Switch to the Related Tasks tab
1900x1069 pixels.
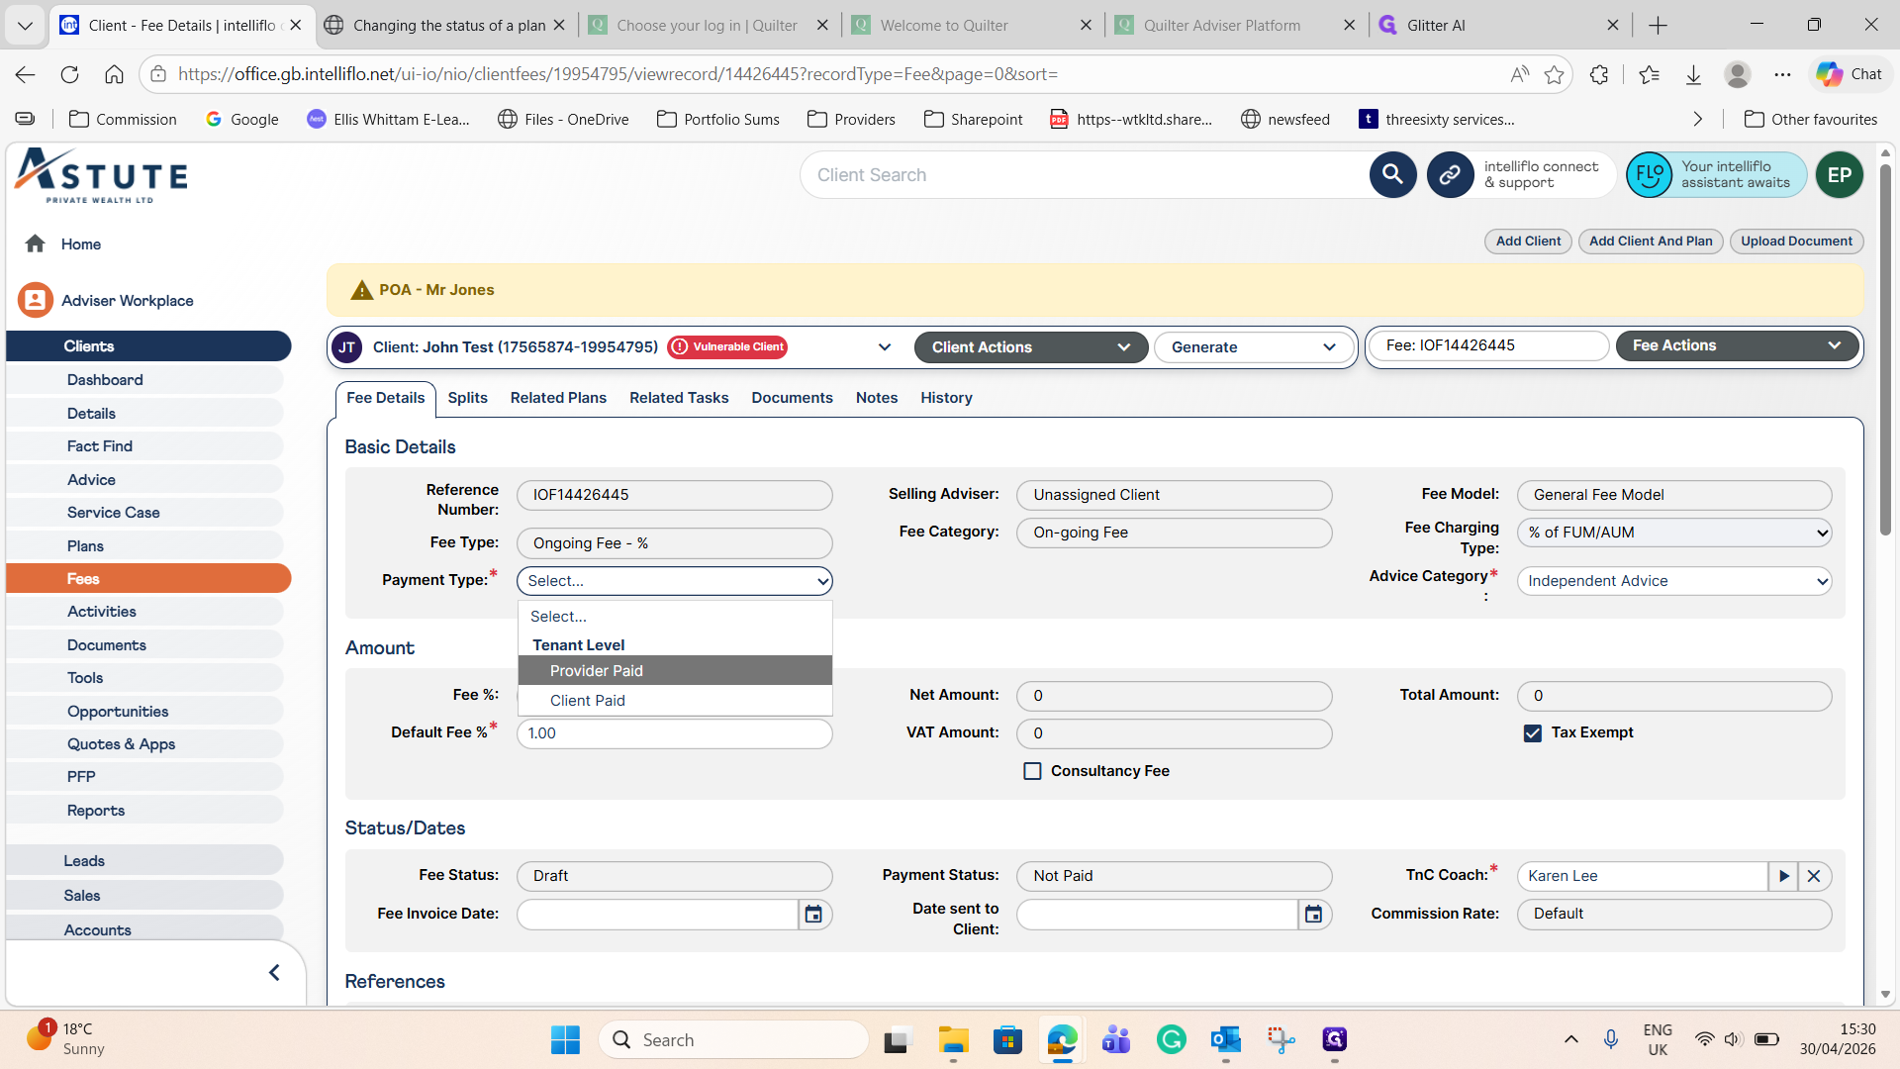point(679,398)
